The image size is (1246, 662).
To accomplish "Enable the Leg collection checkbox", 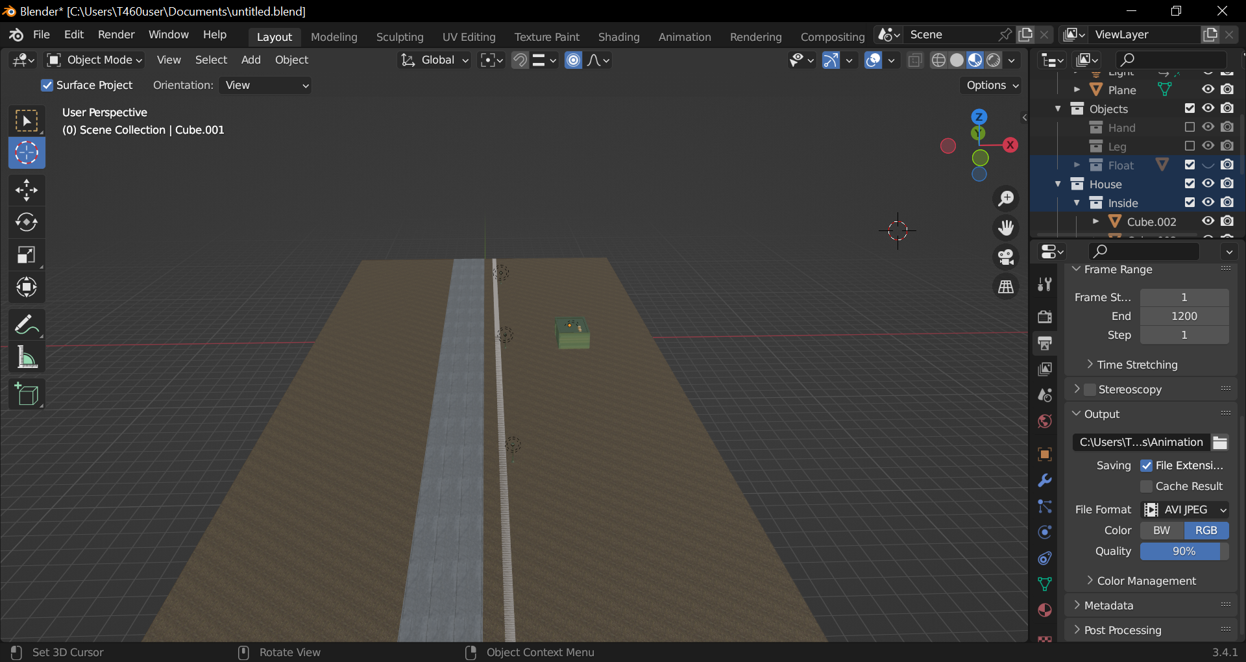I will pyautogui.click(x=1190, y=146).
